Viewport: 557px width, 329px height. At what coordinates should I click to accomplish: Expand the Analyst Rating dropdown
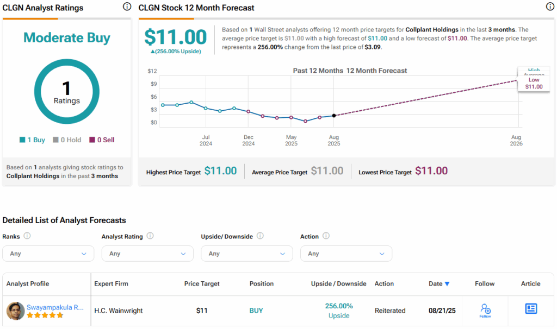[x=147, y=254]
